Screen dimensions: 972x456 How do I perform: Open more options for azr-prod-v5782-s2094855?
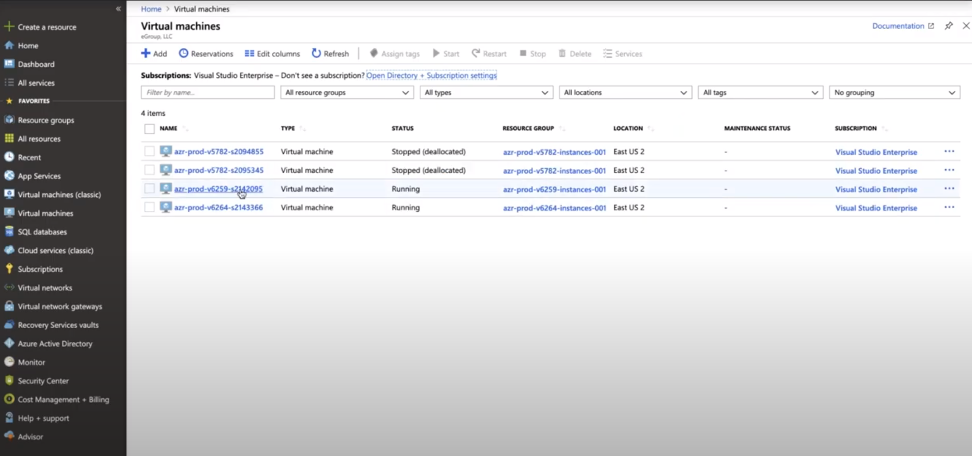(949, 151)
